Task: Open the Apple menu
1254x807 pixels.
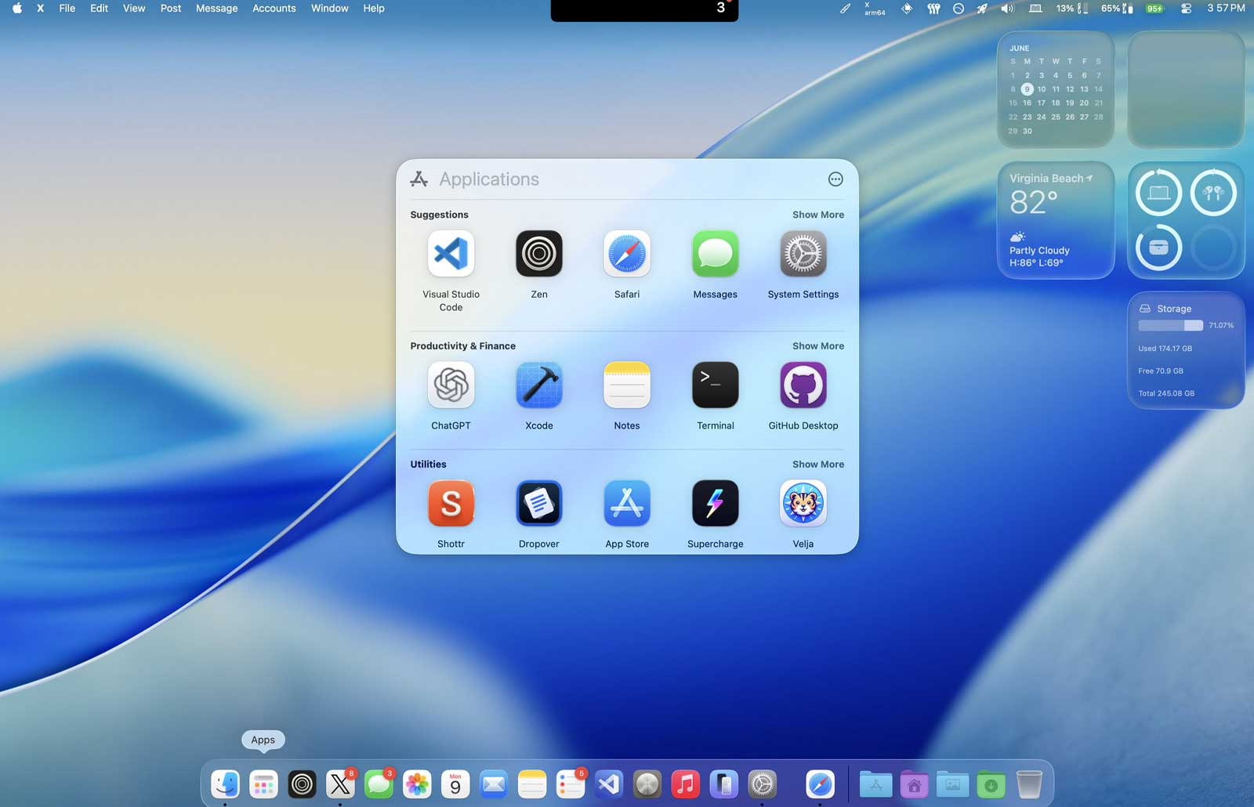Action: [17, 9]
